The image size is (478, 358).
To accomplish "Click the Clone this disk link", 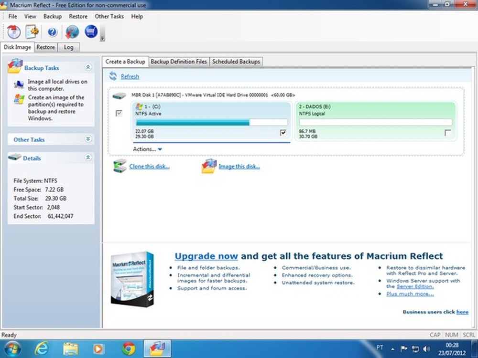I will [149, 166].
